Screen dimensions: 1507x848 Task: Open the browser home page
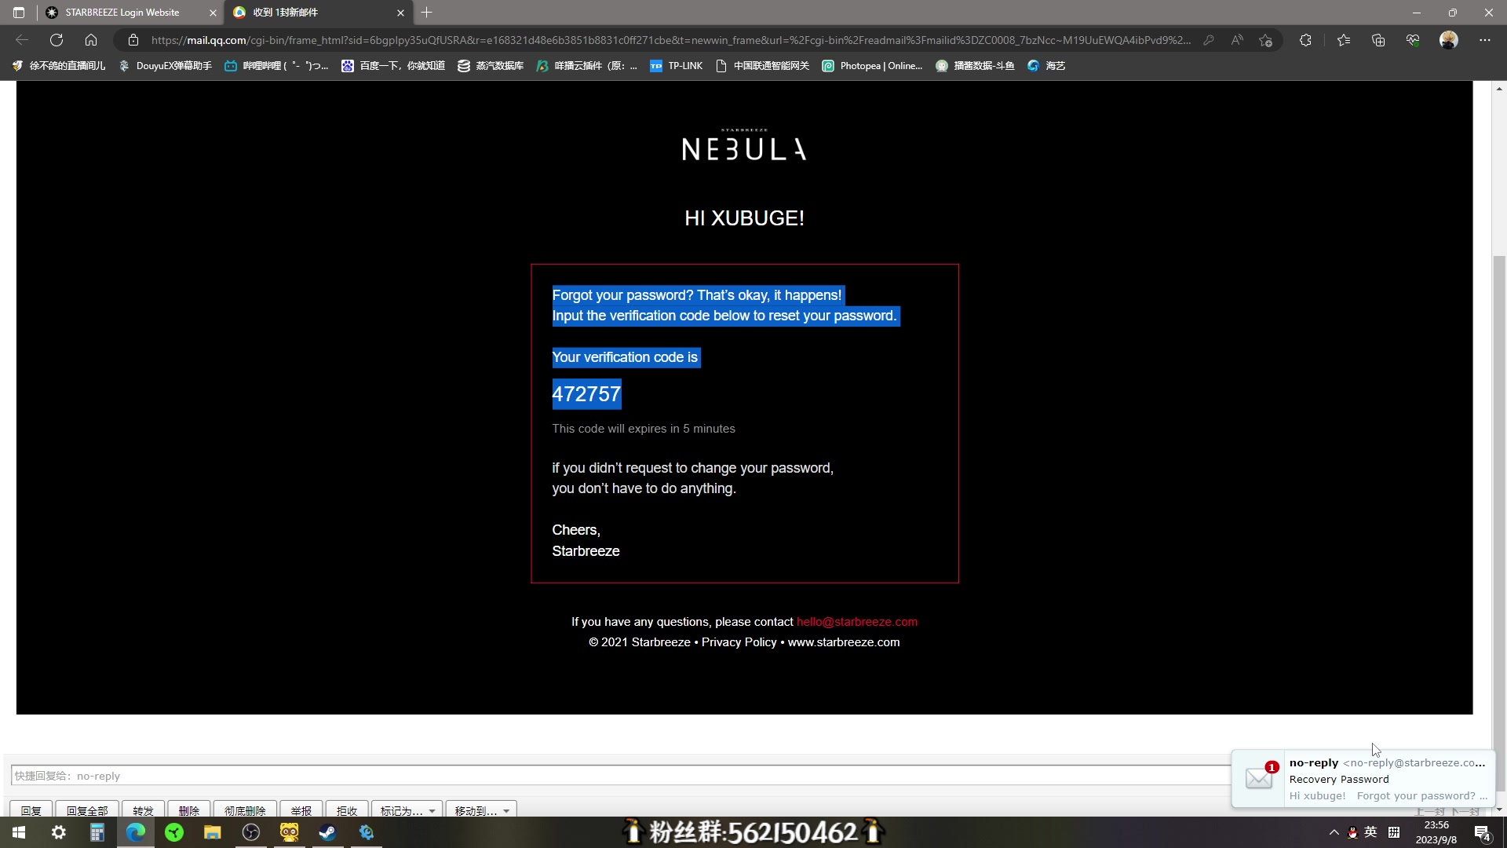click(91, 40)
